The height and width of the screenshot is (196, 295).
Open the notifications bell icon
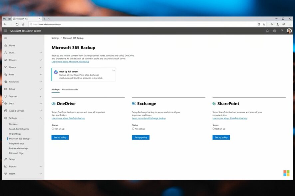coord(267,31)
